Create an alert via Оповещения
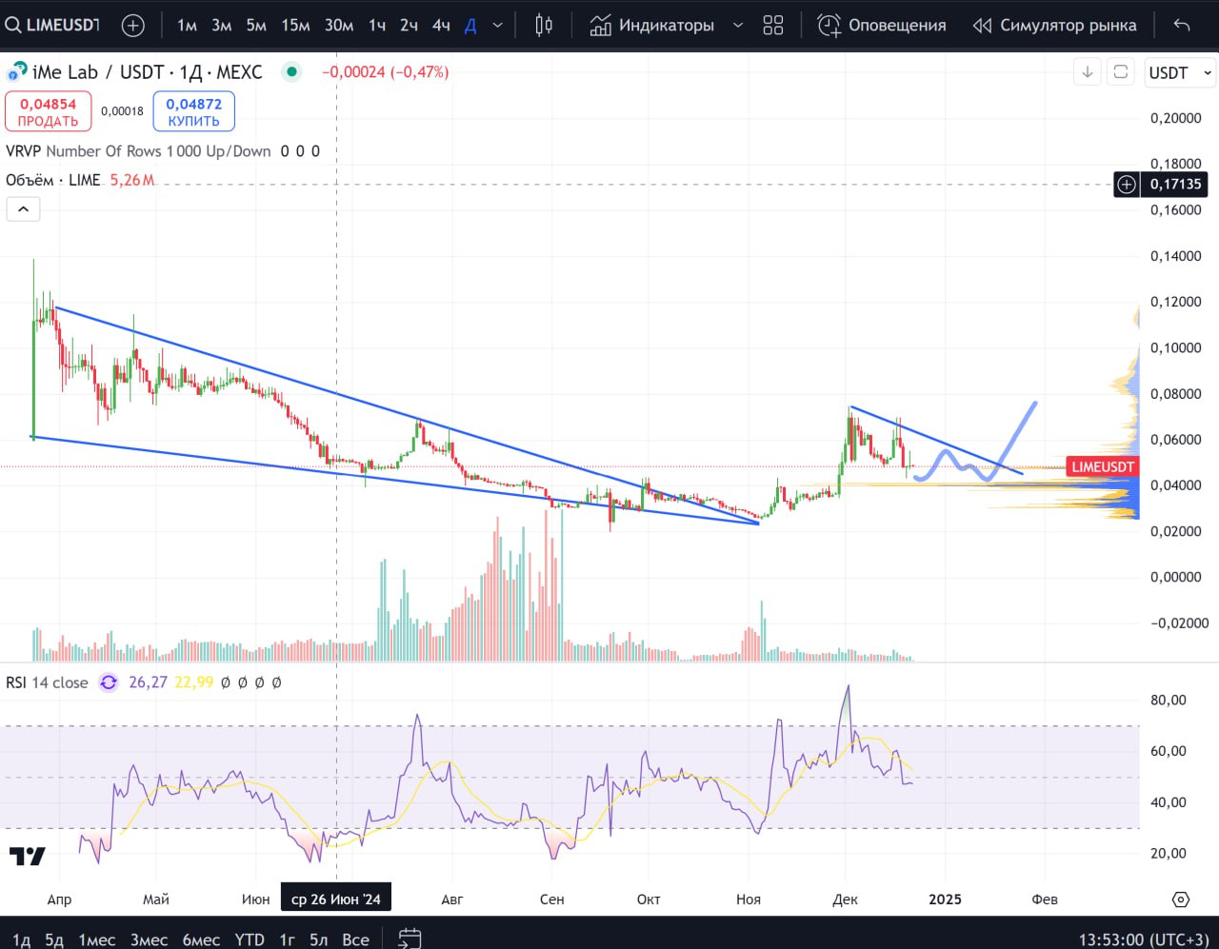Viewport: 1219px width, 949px height. (882, 26)
